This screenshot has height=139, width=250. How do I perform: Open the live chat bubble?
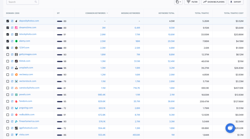point(230,128)
